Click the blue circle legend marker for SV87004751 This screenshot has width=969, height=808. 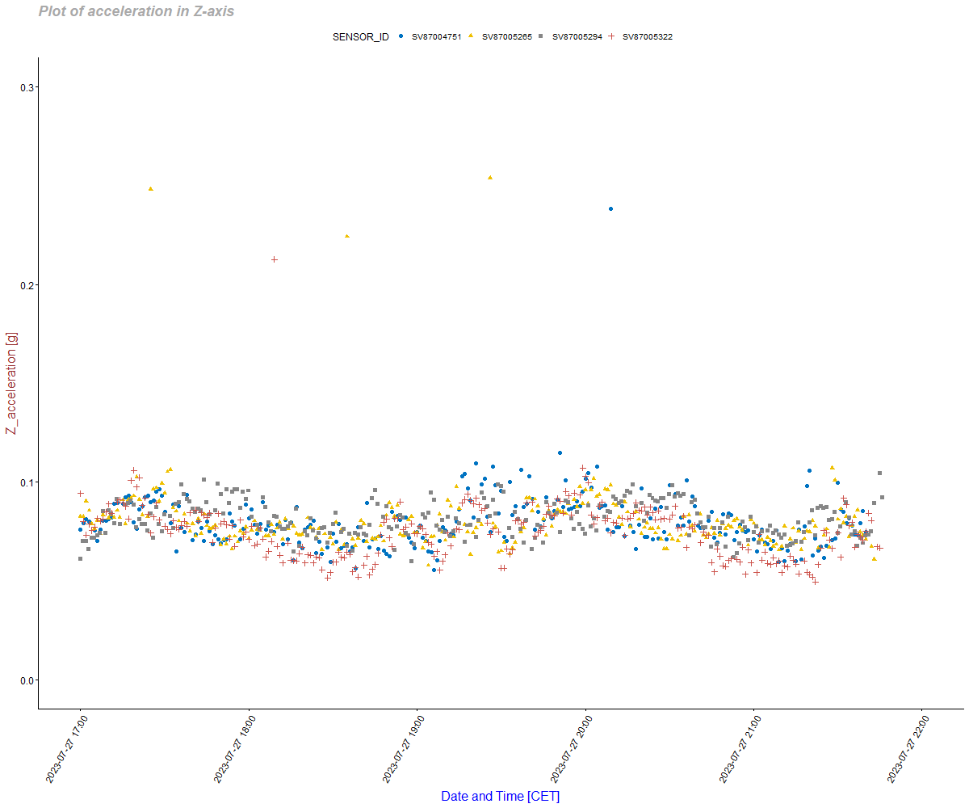coord(401,36)
